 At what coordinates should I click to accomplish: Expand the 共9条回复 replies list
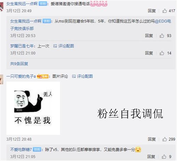click(19, 64)
